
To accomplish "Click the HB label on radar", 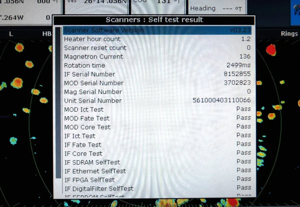I will coord(47,34).
